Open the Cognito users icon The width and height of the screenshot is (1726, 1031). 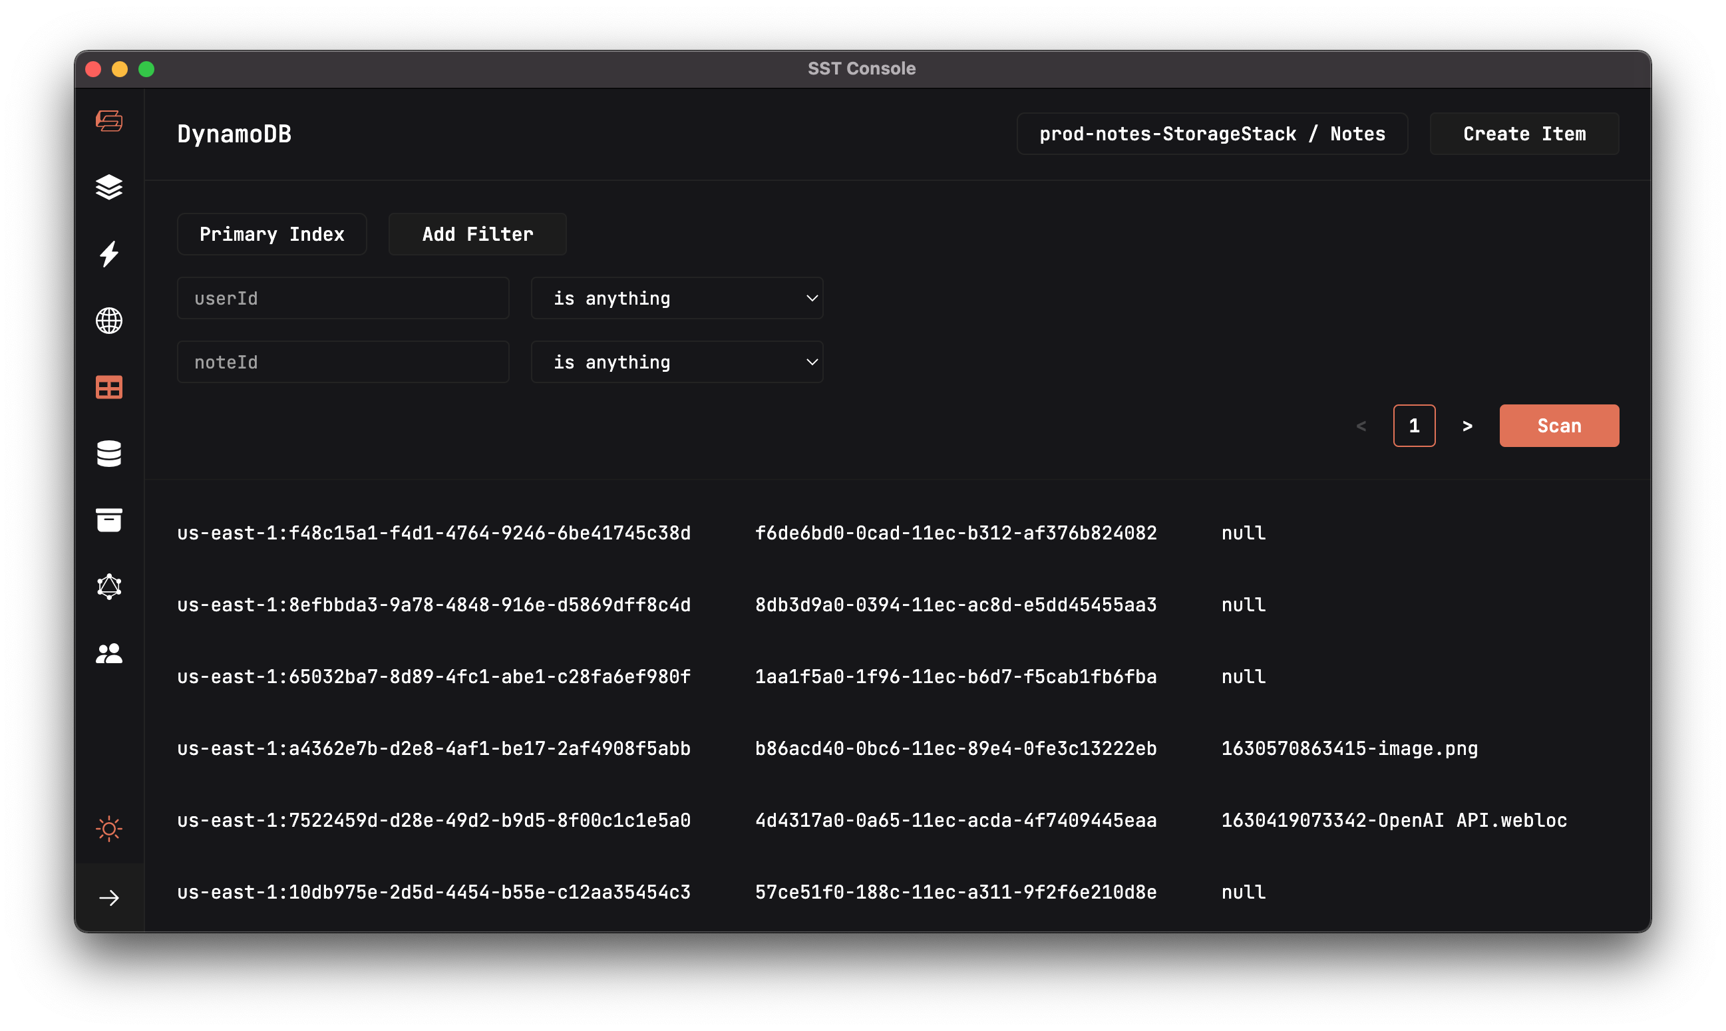[x=109, y=653]
